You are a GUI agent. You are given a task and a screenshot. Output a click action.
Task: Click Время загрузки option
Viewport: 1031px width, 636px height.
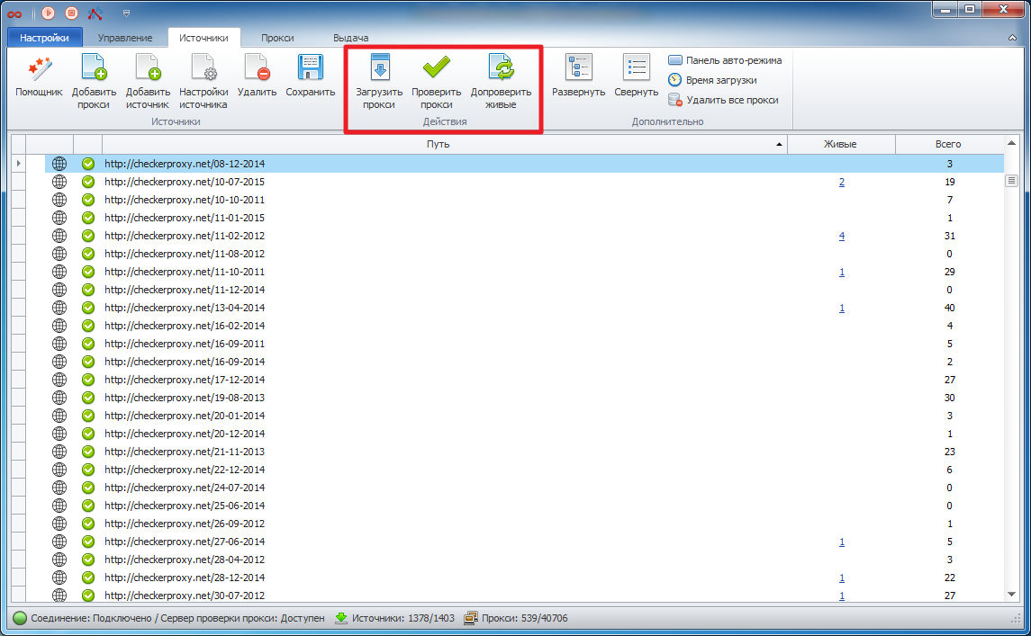click(x=713, y=80)
